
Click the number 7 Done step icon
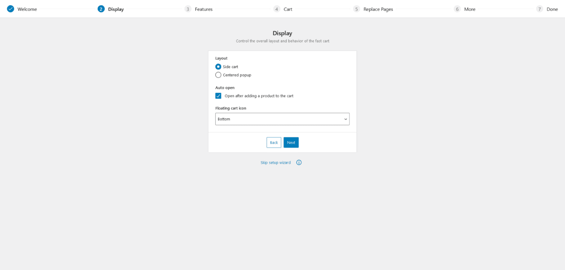[539, 8]
